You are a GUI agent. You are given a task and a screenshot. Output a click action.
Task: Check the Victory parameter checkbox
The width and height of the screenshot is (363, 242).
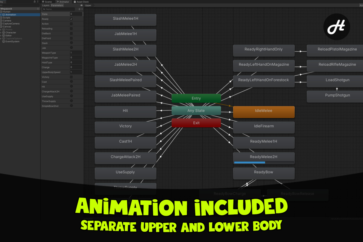[x=71, y=77]
